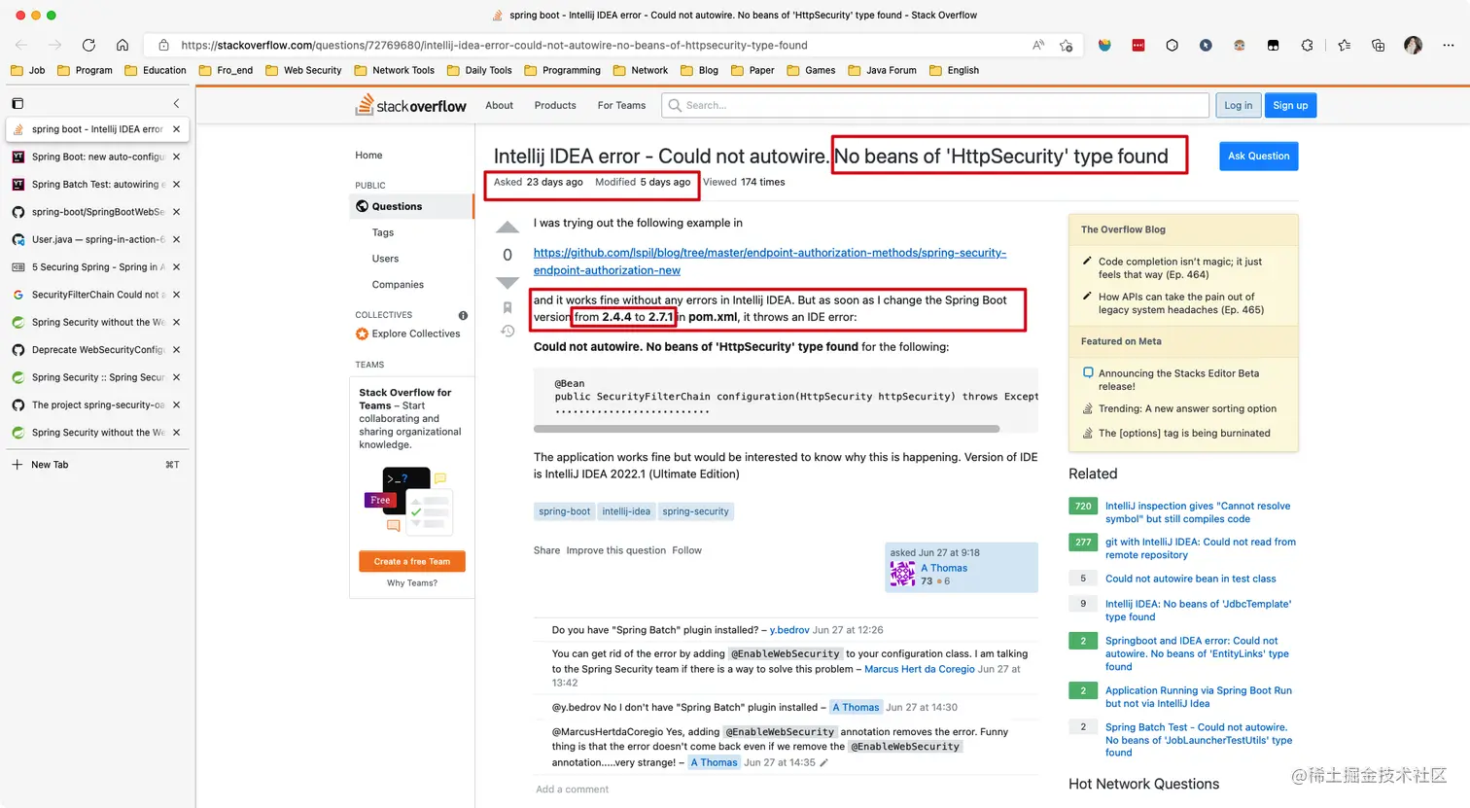Screen dimensions: 1470x808
Task: Downvote the question
Action: click(x=507, y=283)
